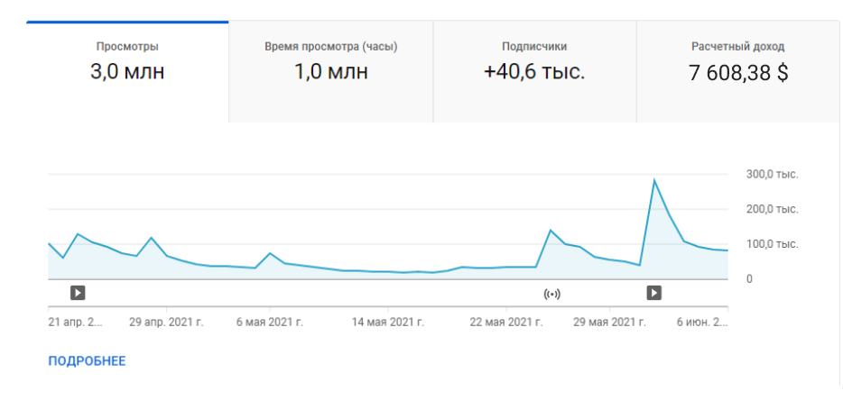Click the 22 мая 2021 г. date label
843x409 pixels.
(x=506, y=323)
